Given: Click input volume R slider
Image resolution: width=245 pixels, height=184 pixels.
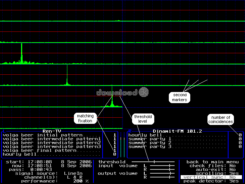Looking at the screenshot, I should click(x=162, y=169).
